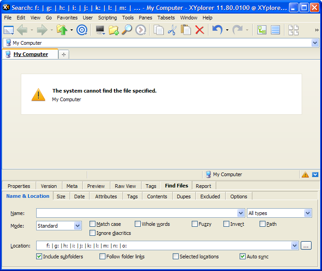Click the Up folder arrow icon
This screenshot has width=322, height=271.
62,30
